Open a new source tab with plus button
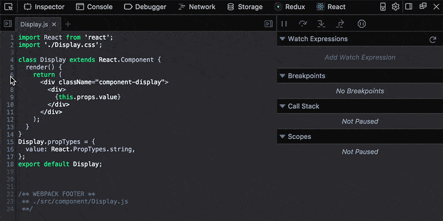This screenshot has height=221, width=443. pos(68,24)
